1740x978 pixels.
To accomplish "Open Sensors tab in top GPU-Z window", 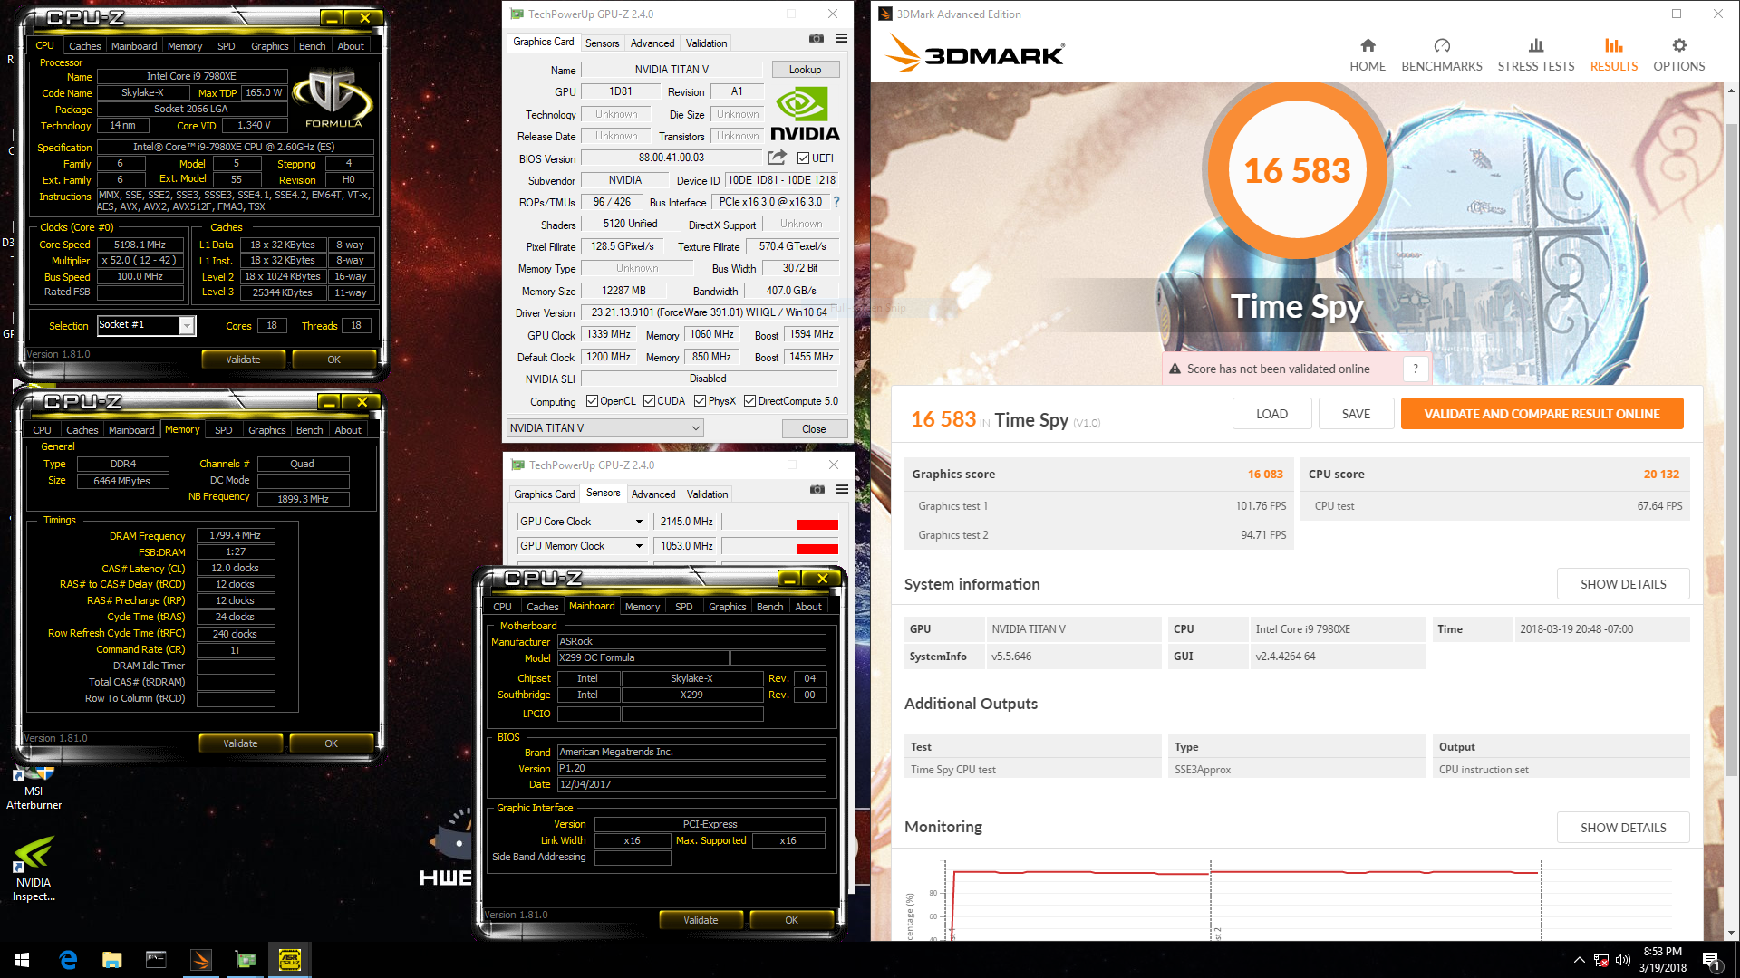I will 602,43.
